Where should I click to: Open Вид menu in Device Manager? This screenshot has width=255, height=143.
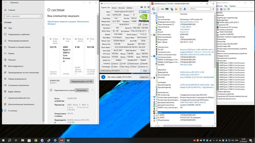[226, 6]
